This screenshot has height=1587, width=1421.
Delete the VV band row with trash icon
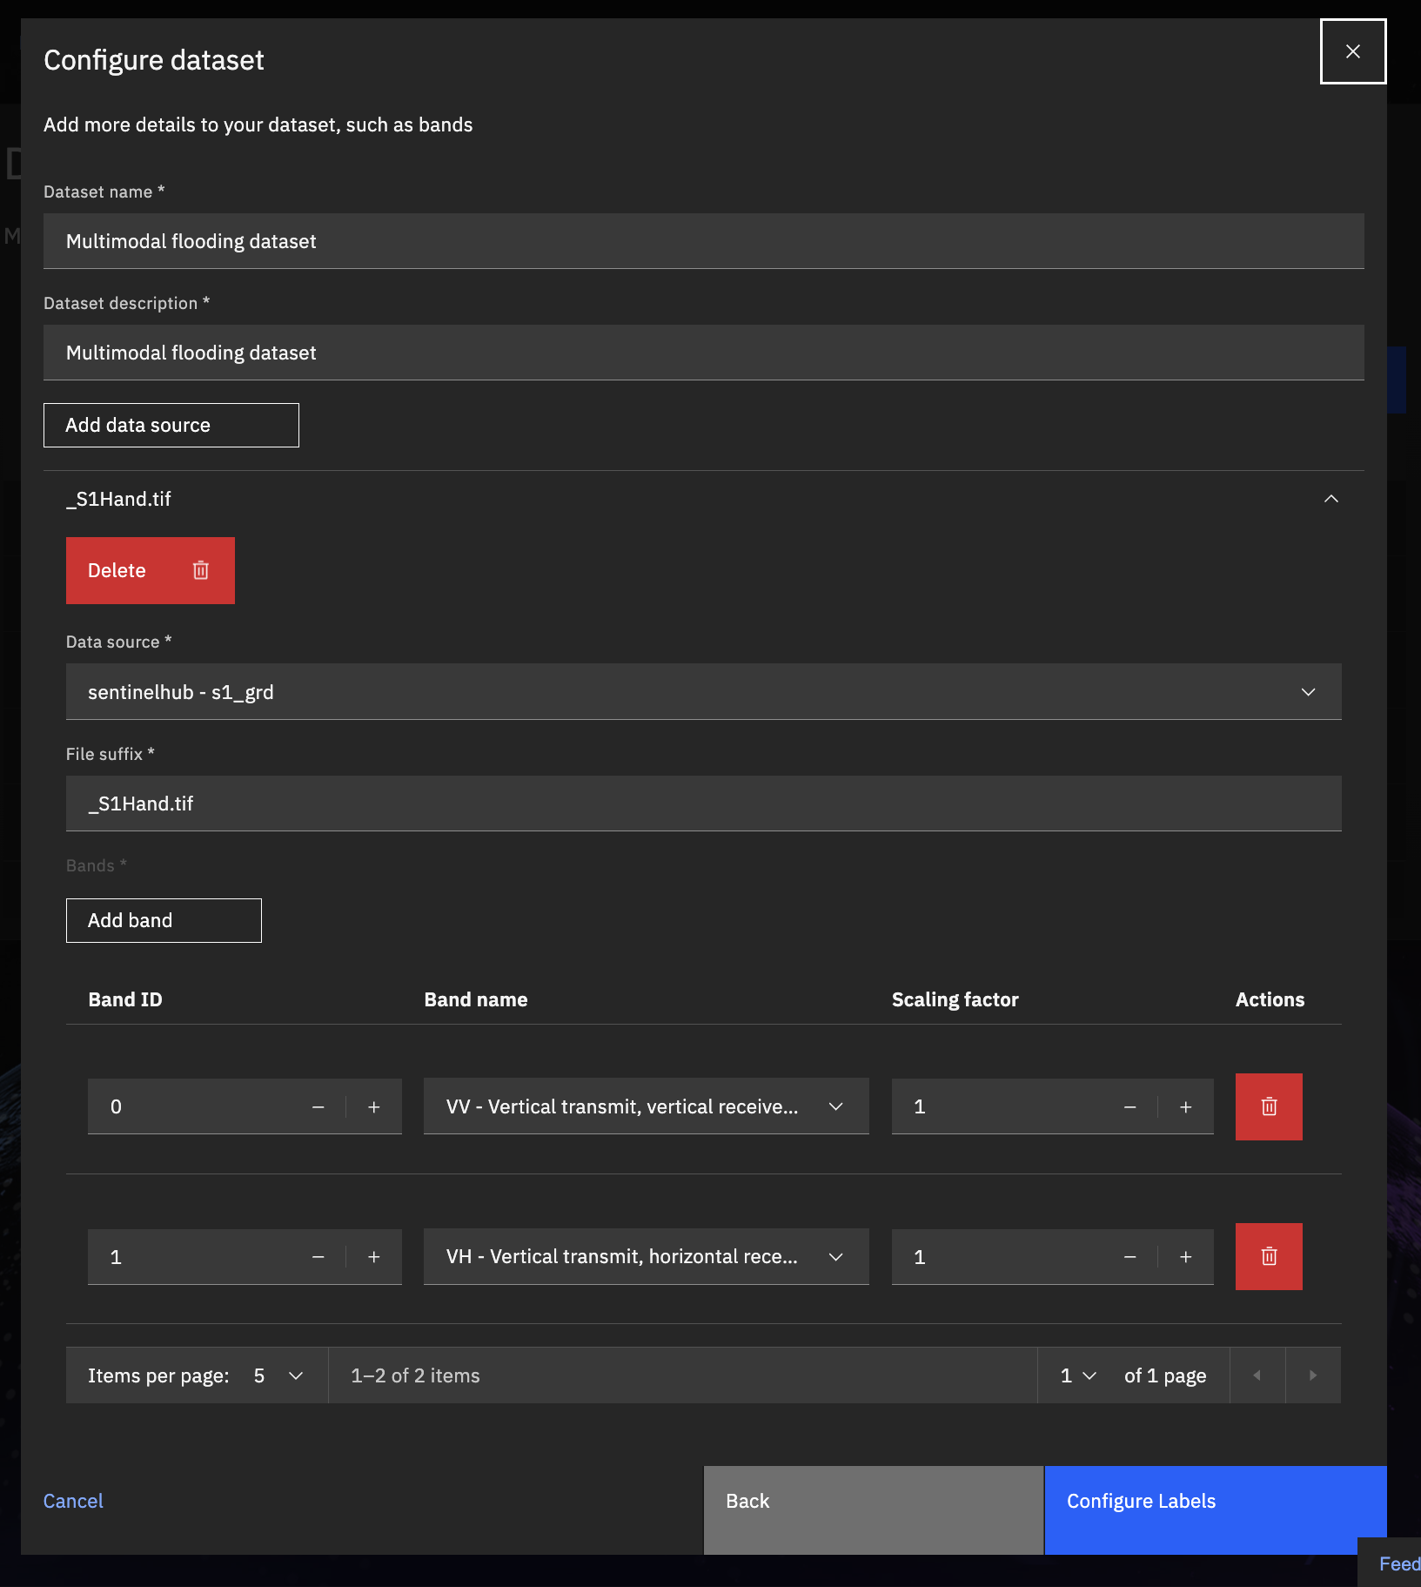click(1268, 1106)
